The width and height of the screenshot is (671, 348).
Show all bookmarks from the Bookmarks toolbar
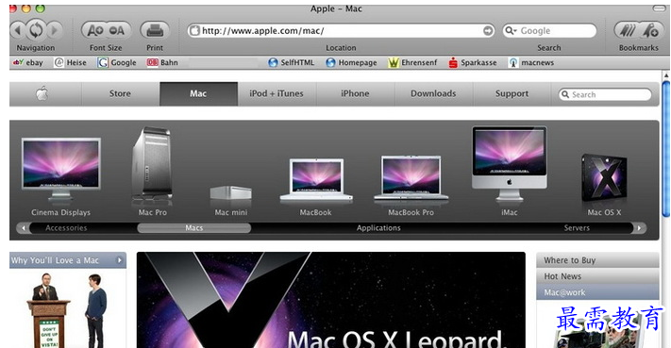pyautogui.click(x=628, y=30)
